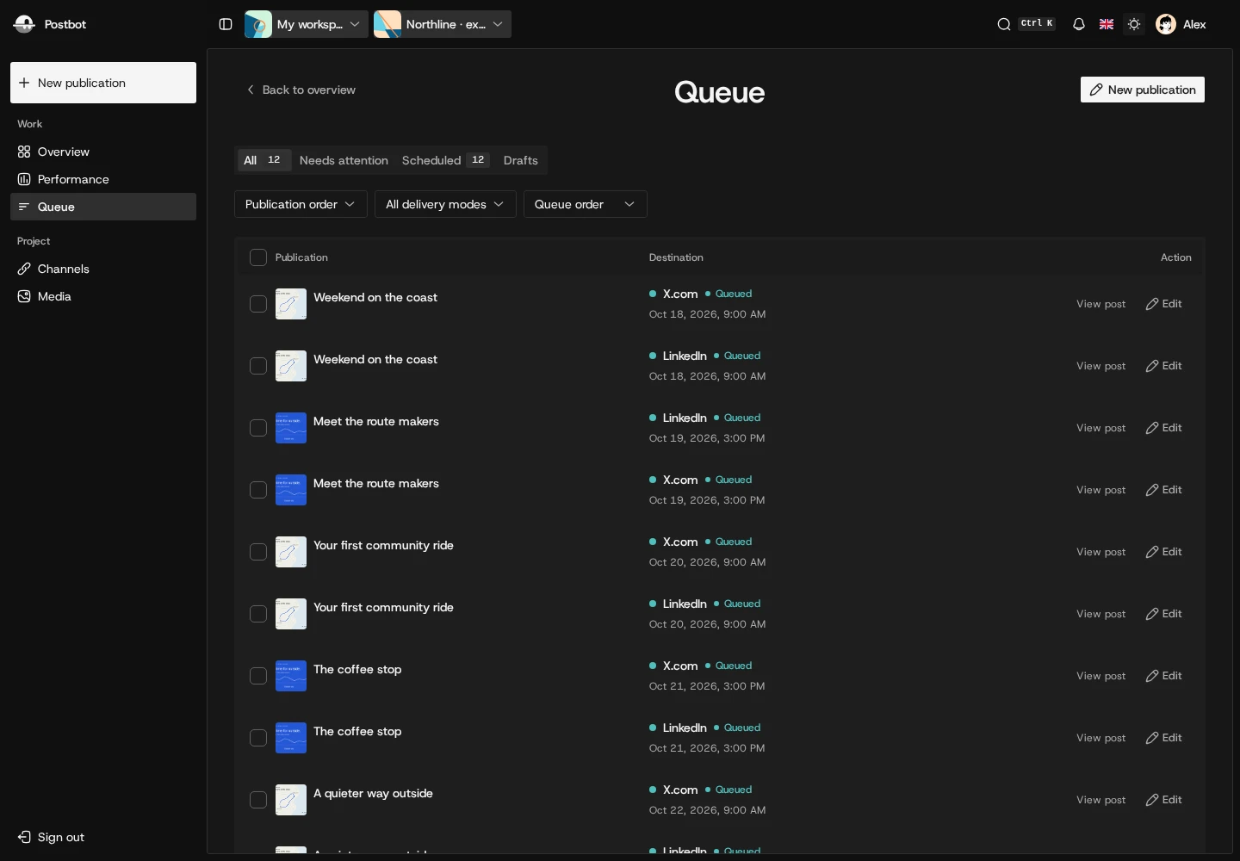Open Queue in the sidebar
Image resolution: width=1240 pixels, height=861 pixels.
point(103,207)
